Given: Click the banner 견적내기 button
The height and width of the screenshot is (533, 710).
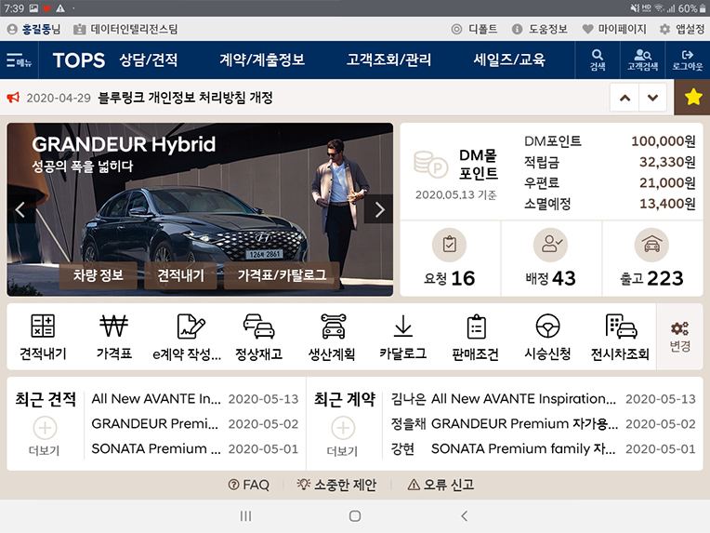Looking at the screenshot, I should tap(180, 275).
